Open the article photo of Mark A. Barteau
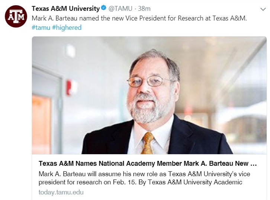This screenshot has height=200, width=270. coord(149,95)
